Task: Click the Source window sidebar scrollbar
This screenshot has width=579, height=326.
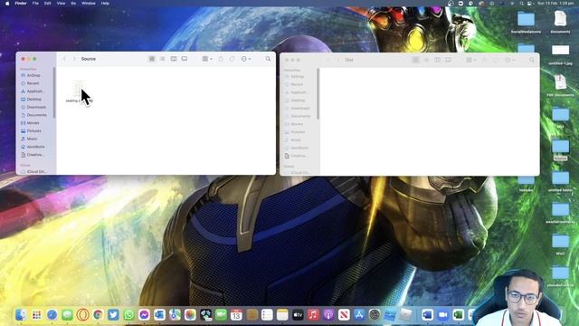Action: pos(54,92)
